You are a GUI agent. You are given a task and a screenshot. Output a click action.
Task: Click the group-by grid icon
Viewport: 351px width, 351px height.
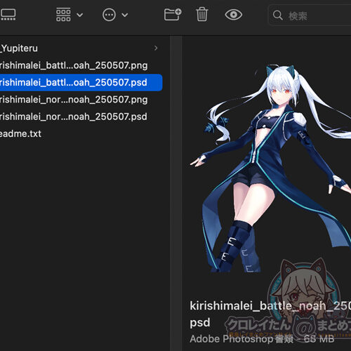coord(63,15)
